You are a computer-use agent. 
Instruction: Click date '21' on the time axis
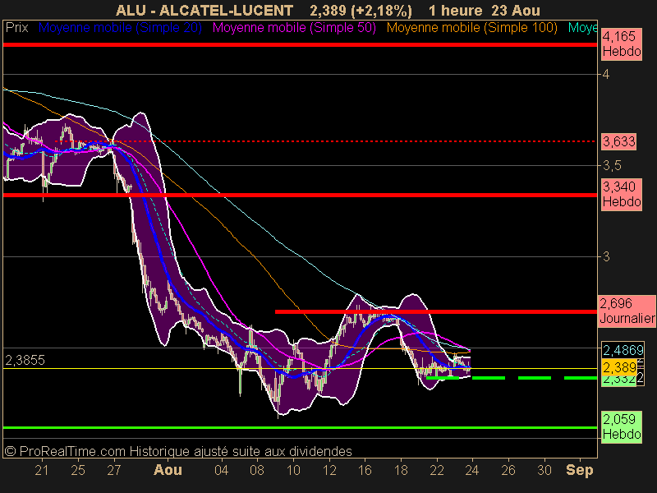(x=42, y=470)
